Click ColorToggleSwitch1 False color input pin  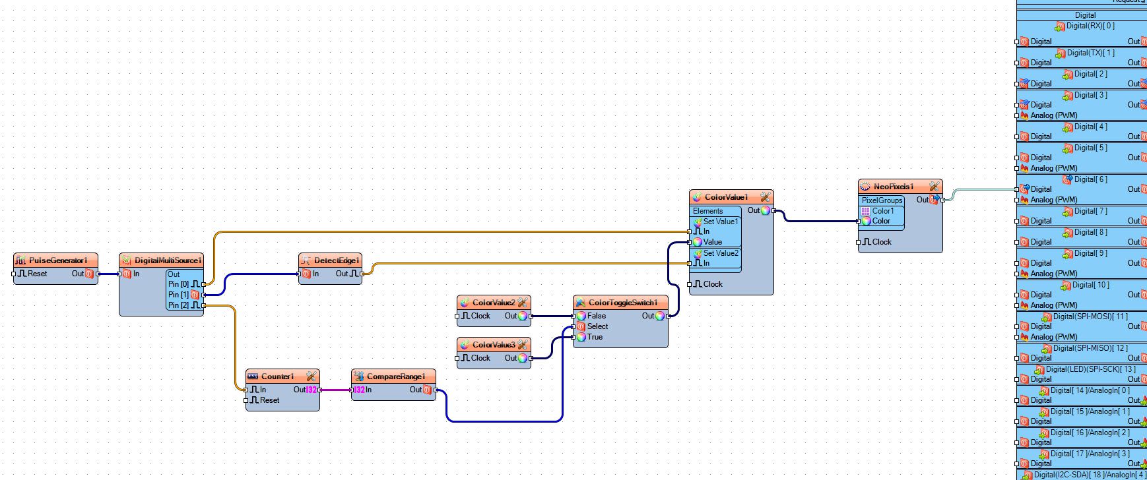tap(581, 316)
